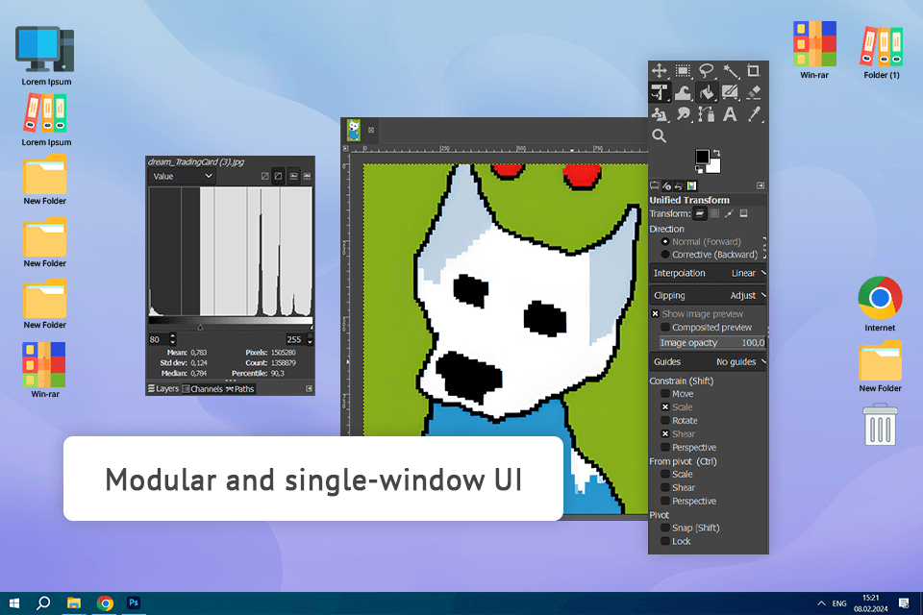Open the Tool Options tab below the toolbox
The image size is (923, 615).
[655, 186]
